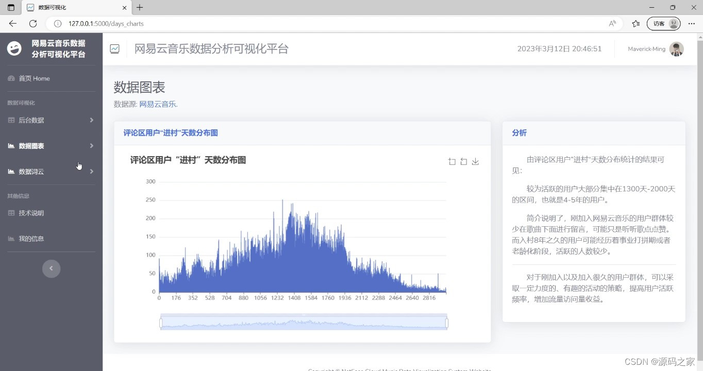Viewport: 703px width, 371px height.
Task: Click the chart area zoom tool icon
Action: point(452,162)
